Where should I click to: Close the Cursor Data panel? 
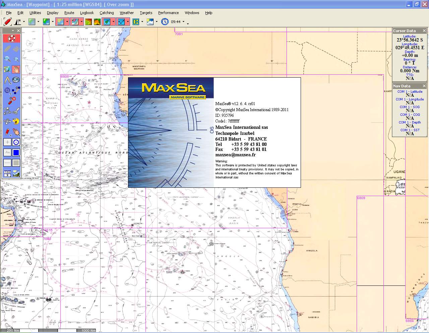click(424, 30)
